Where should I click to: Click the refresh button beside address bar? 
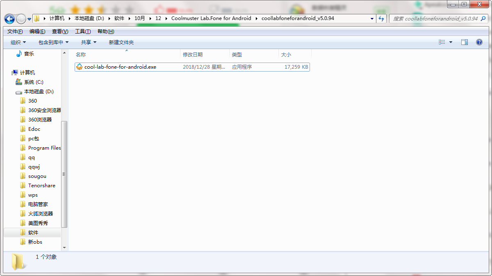[382, 18]
